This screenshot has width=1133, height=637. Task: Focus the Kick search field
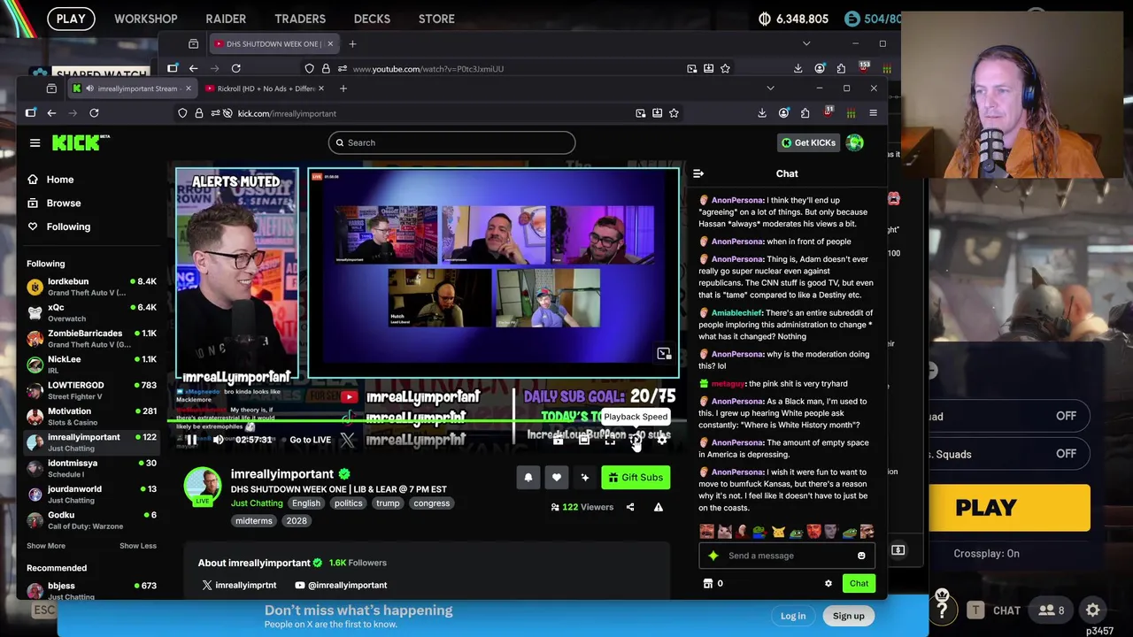point(451,142)
